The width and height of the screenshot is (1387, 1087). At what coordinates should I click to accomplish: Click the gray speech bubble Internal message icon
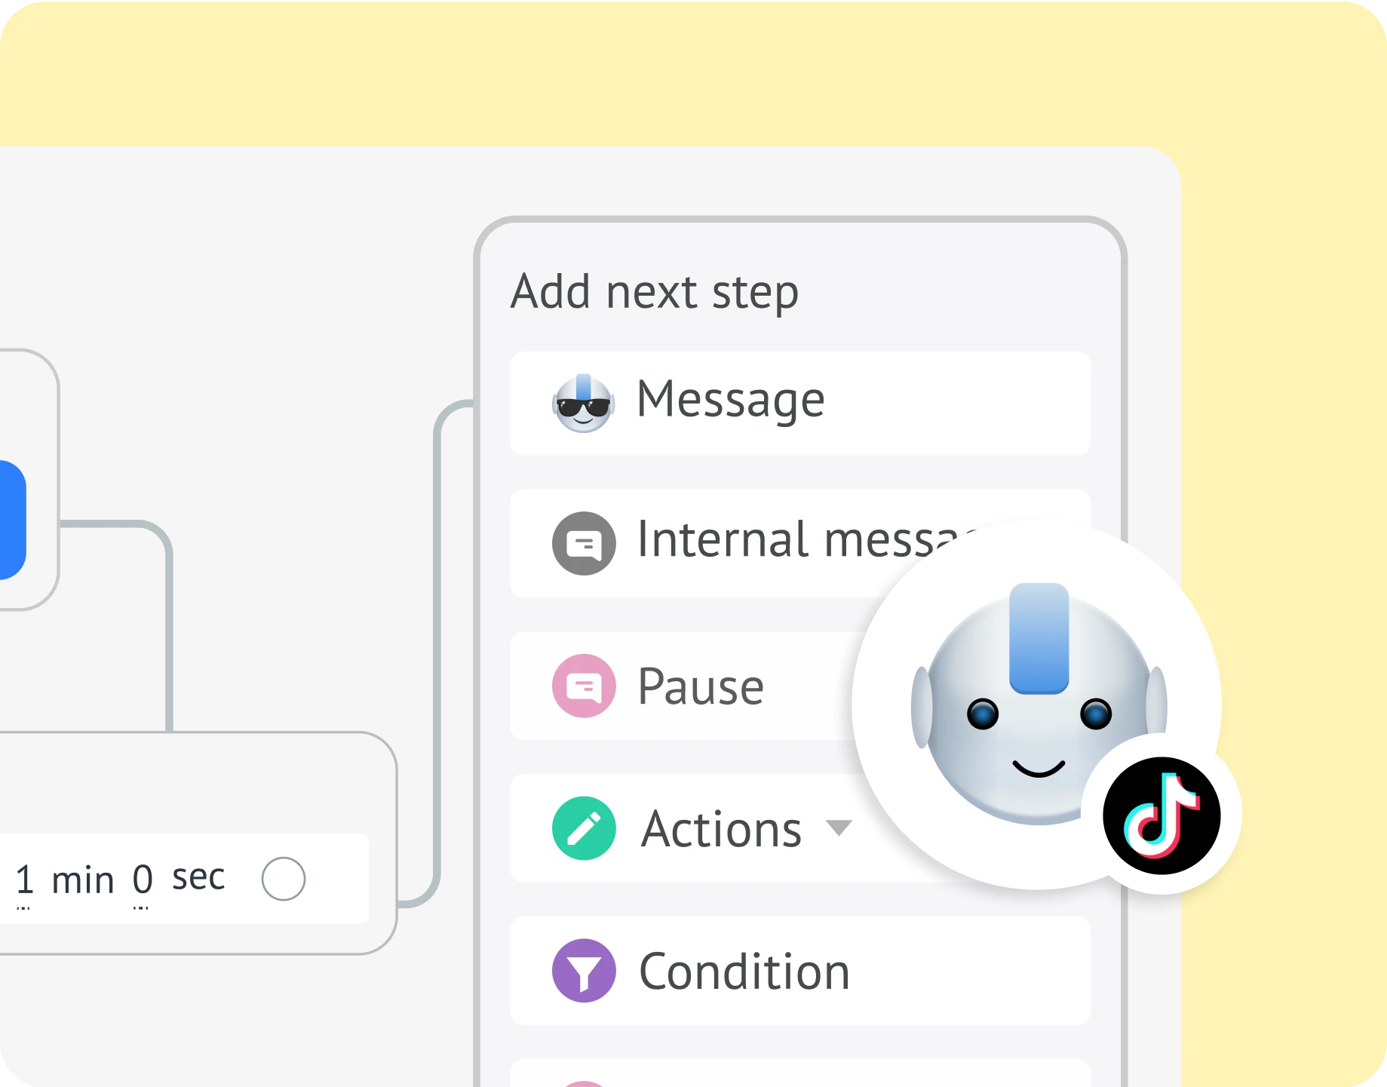(x=584, y=543)
